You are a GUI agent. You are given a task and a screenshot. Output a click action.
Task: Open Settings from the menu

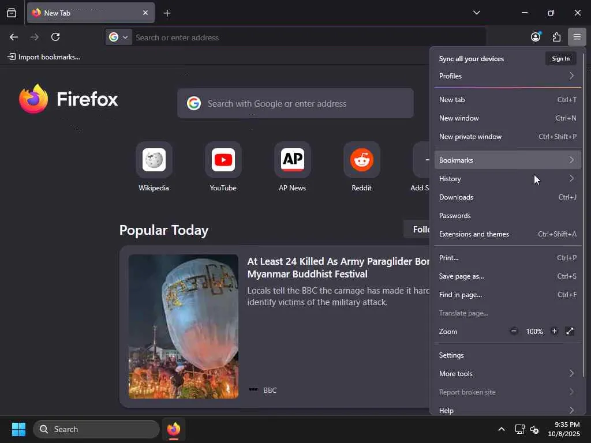click(x=507, y=355)
